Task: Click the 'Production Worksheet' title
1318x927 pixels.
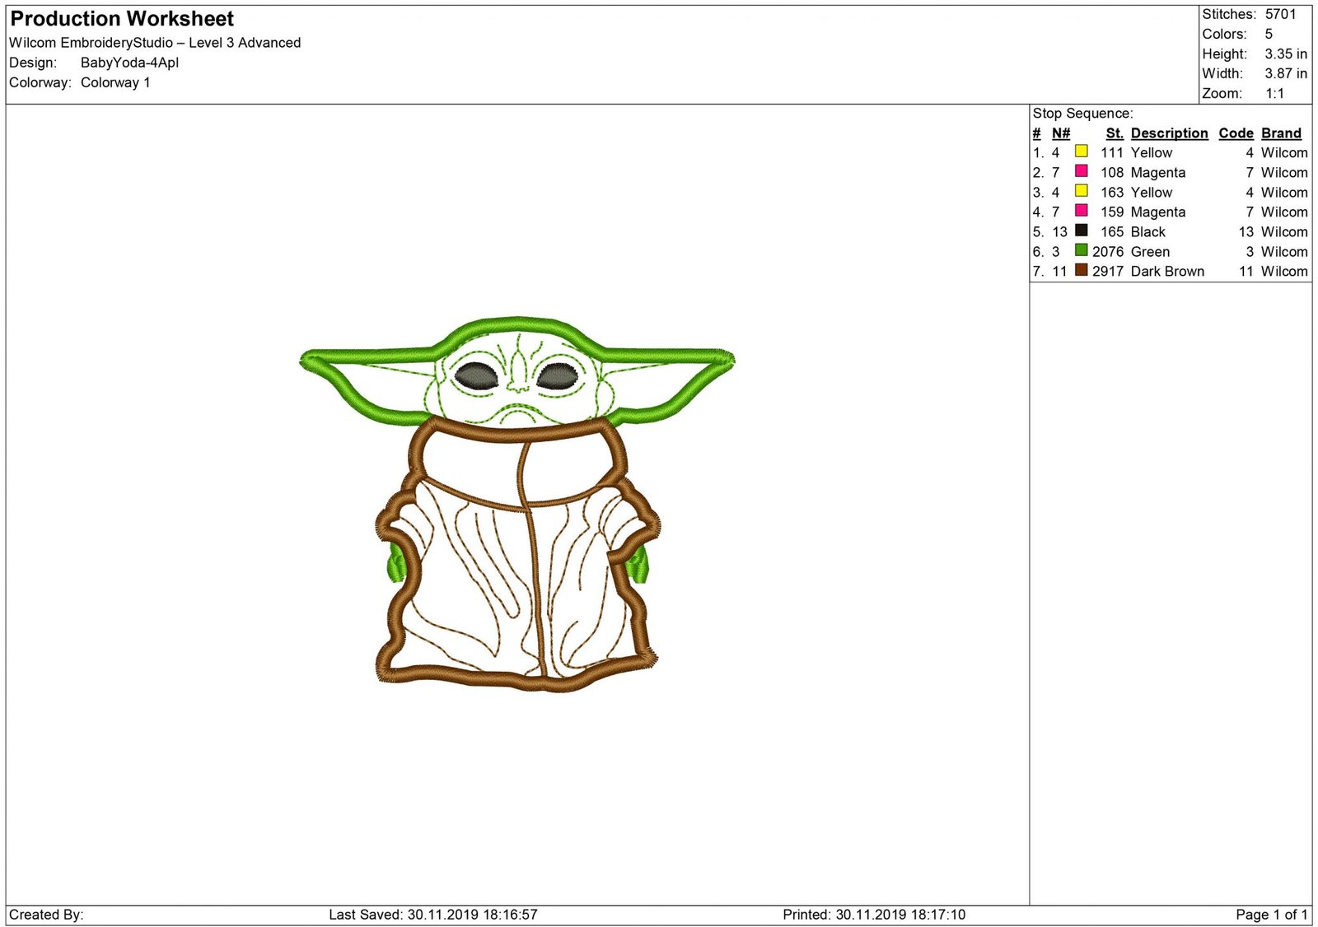Action: coord(122,19)
